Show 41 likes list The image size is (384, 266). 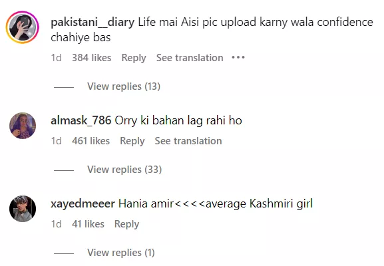click(88, 224)
